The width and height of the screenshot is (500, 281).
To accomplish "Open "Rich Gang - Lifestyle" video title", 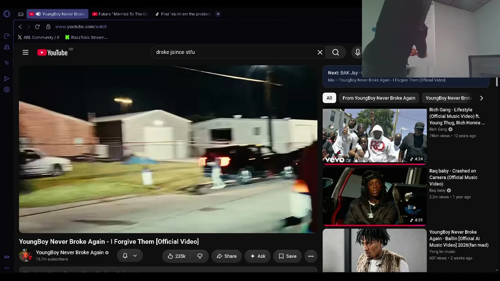I will click(457, 116).
